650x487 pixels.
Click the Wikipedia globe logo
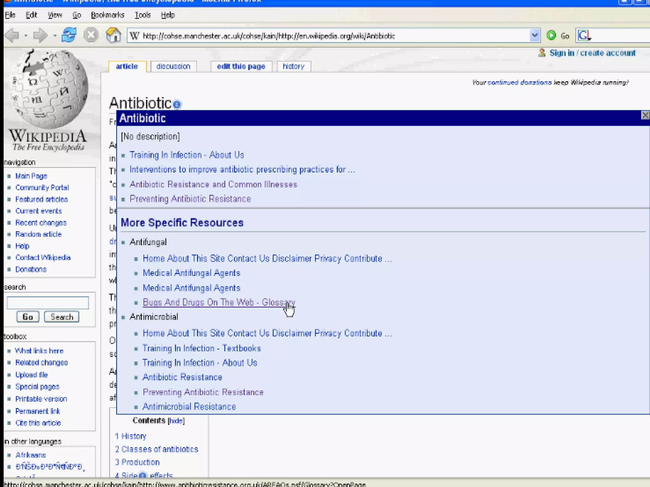tap(49, 89)
